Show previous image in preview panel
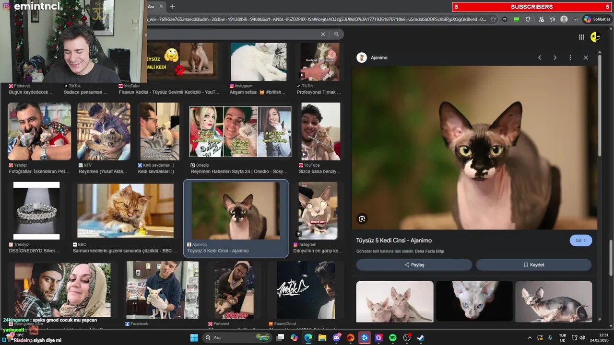This screenshot has height=345, width=614. pyautogui.click(x=540, y=57)
